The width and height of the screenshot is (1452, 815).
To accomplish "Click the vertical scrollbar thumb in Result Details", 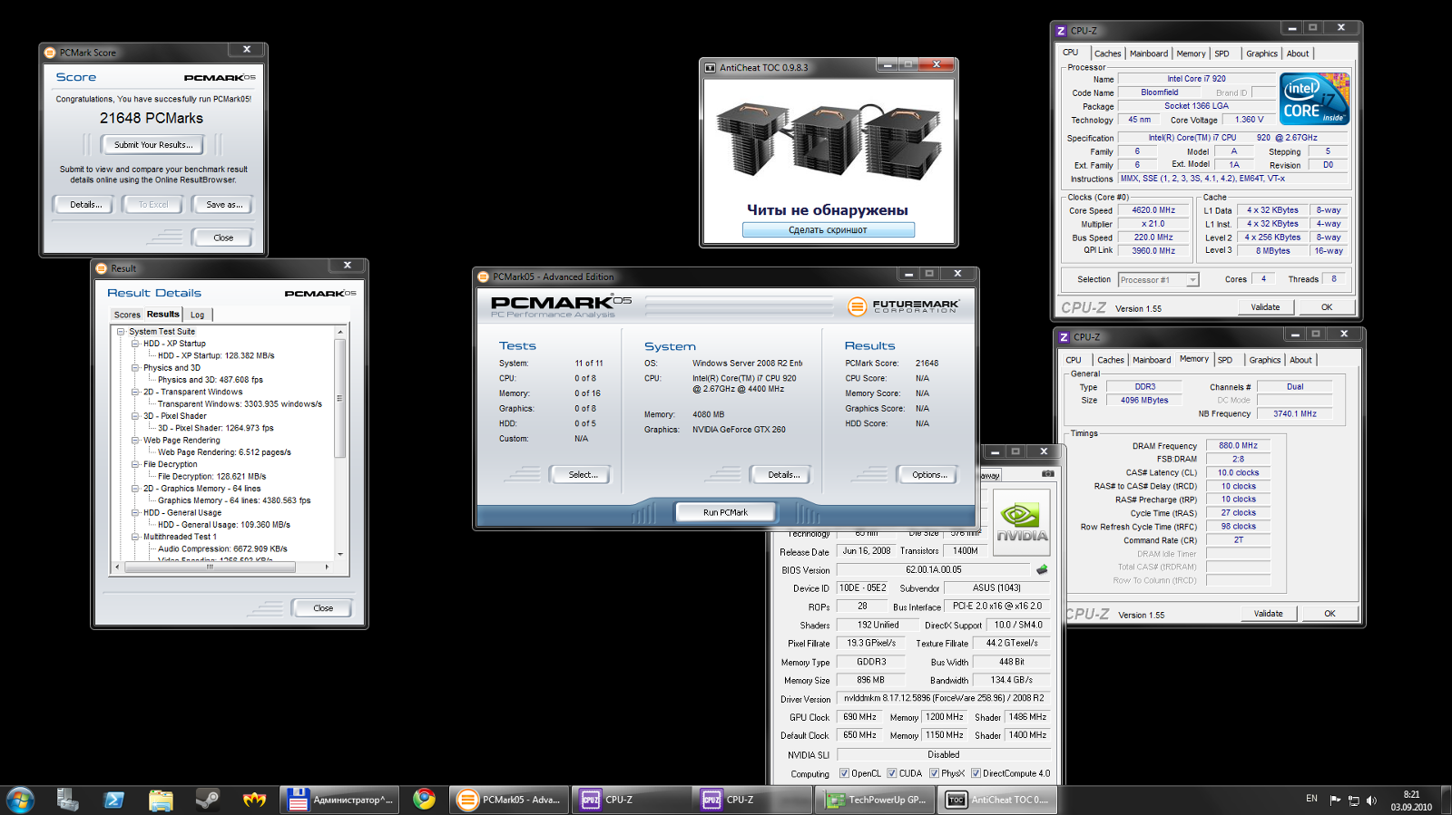I will pyautogui.click(x=340, y=399).
